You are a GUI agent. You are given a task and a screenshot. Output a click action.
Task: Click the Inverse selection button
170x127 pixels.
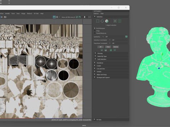[116, 47]
